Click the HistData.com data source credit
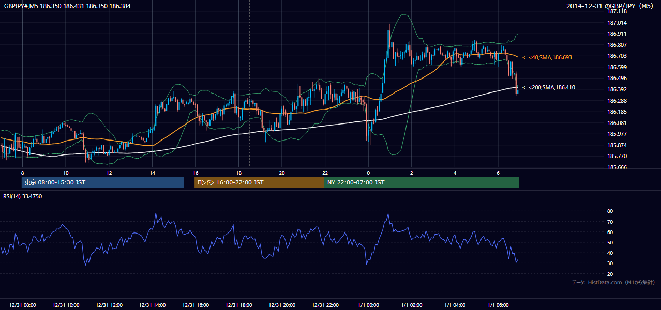Screen dimensions: 661x310 click(x=613, y=282)
